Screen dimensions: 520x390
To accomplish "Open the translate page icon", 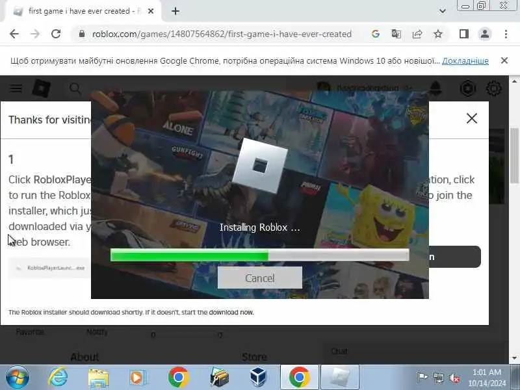I will pos(396,34).
